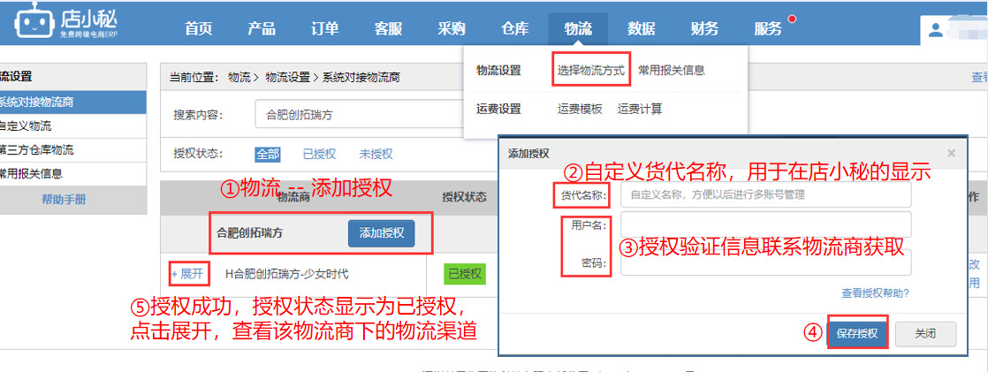This screenshot has height=372, width=988.
Task: Open the 产品 menu
Action: (x=262, y=28)
